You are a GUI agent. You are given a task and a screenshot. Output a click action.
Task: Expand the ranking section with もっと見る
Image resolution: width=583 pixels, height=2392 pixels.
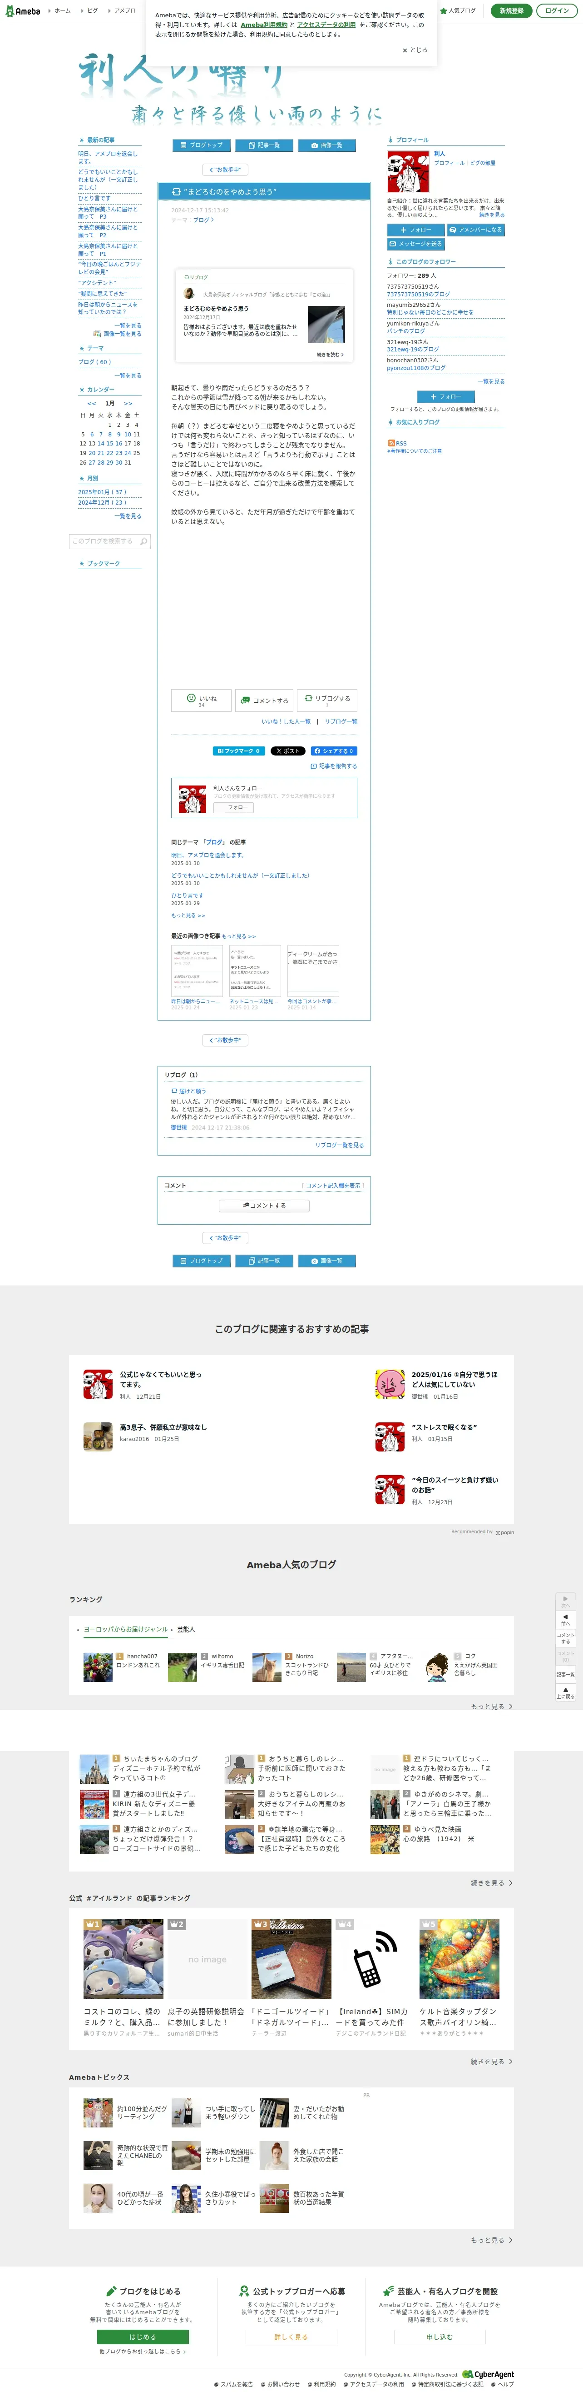(x=491, y=1706)
